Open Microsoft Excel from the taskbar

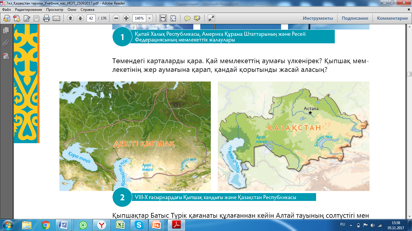pyautogui.click(x=120, y=225)
